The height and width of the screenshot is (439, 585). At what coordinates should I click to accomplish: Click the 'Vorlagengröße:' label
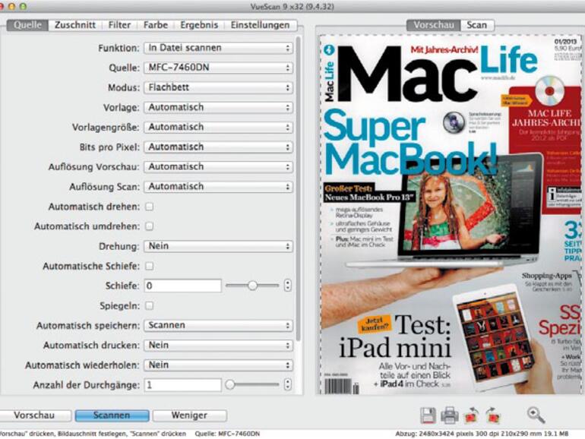click(106, 128)
